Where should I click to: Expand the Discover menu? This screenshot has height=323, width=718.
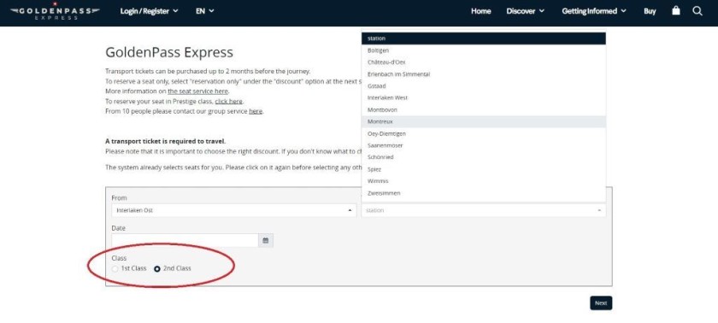coord(525,11)
